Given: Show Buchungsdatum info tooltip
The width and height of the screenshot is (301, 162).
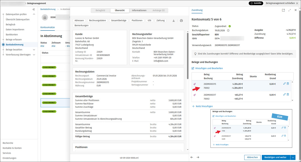Looking at the screenshot, I should point(228,31).
